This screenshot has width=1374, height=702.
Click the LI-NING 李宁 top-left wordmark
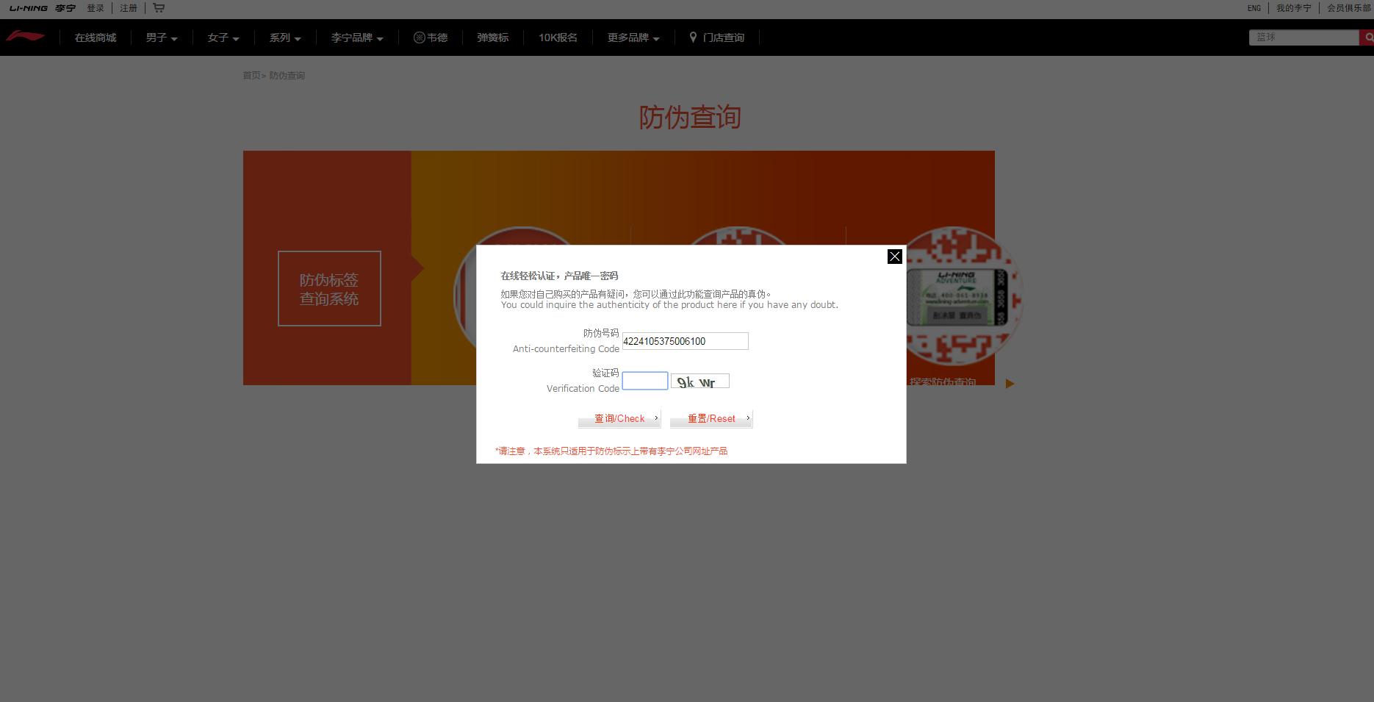[x=43, y=8]
